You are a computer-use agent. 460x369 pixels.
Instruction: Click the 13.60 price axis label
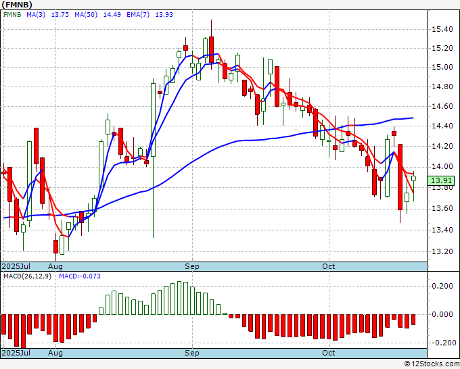442,209
